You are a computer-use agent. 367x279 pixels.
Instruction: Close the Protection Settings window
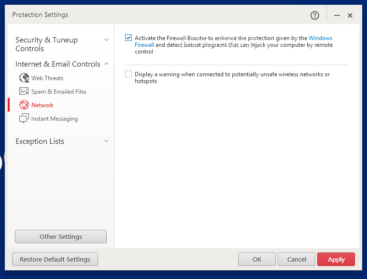[350, 15]
